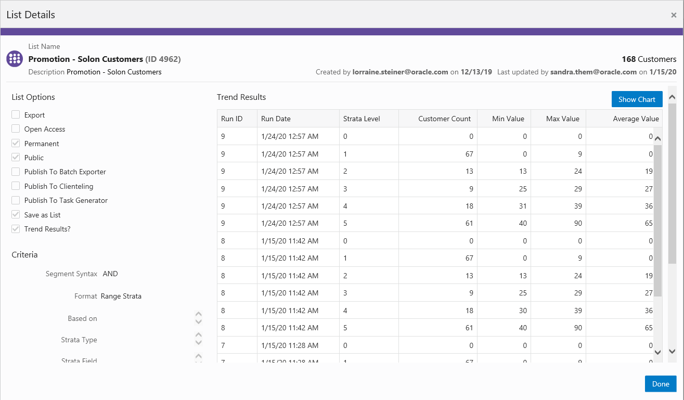Click max value 24 in Run 9 strata 2
The height and width of the screenshot is (400, 684).
click(x=578, y=171)
